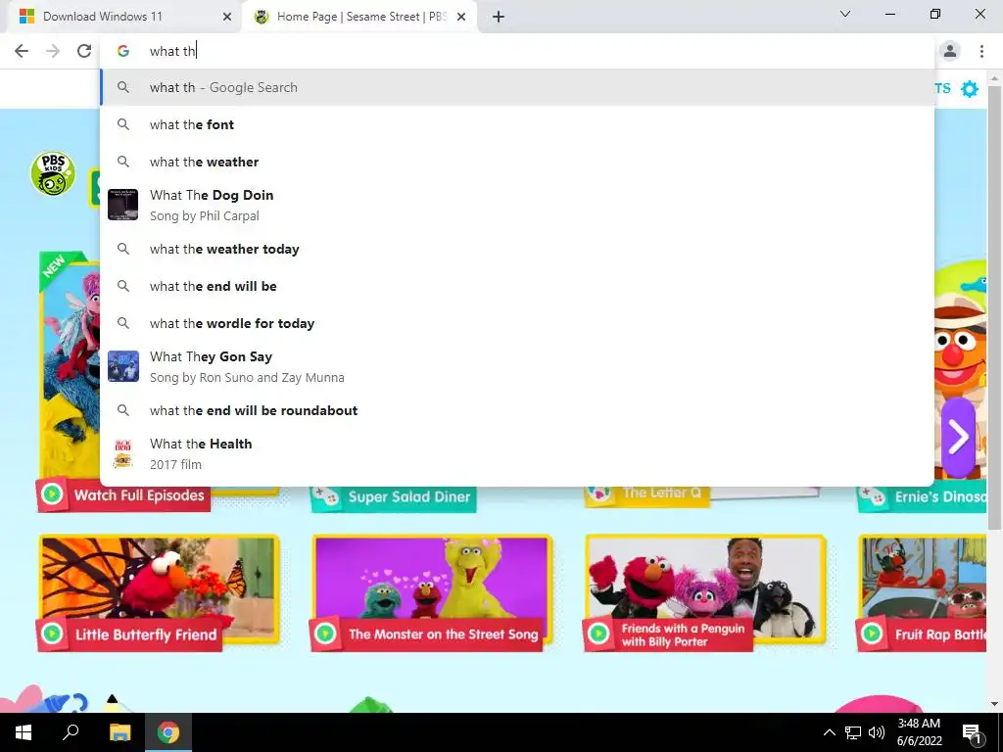Open File Explorer from the taskbar
Viewport: 1003px width, 752px height.
119,732
